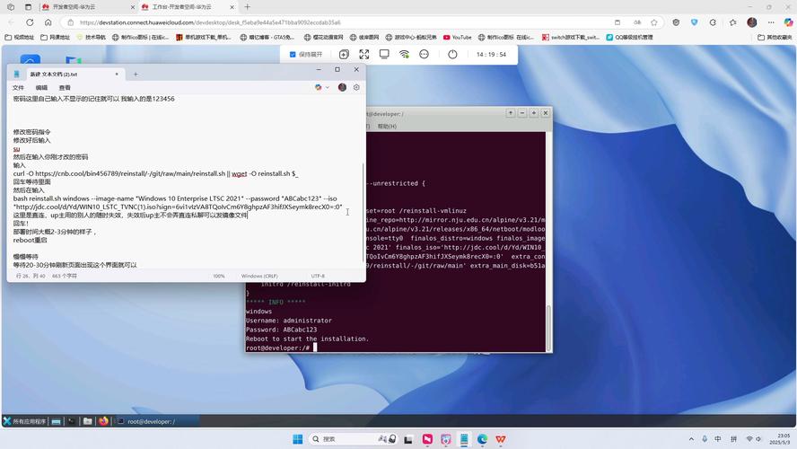Expand the Copilot dropdown arrow in Notepad
This screenshot has width=797, height=449.
(328, 87)
